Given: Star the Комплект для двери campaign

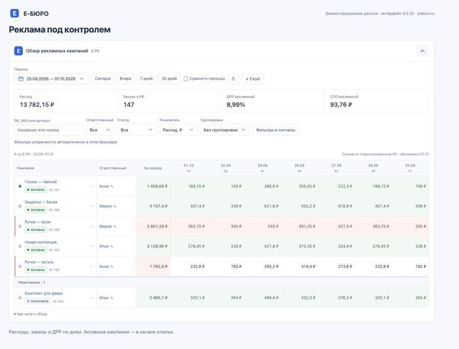Looking at the screenshot, I should 20,297.
